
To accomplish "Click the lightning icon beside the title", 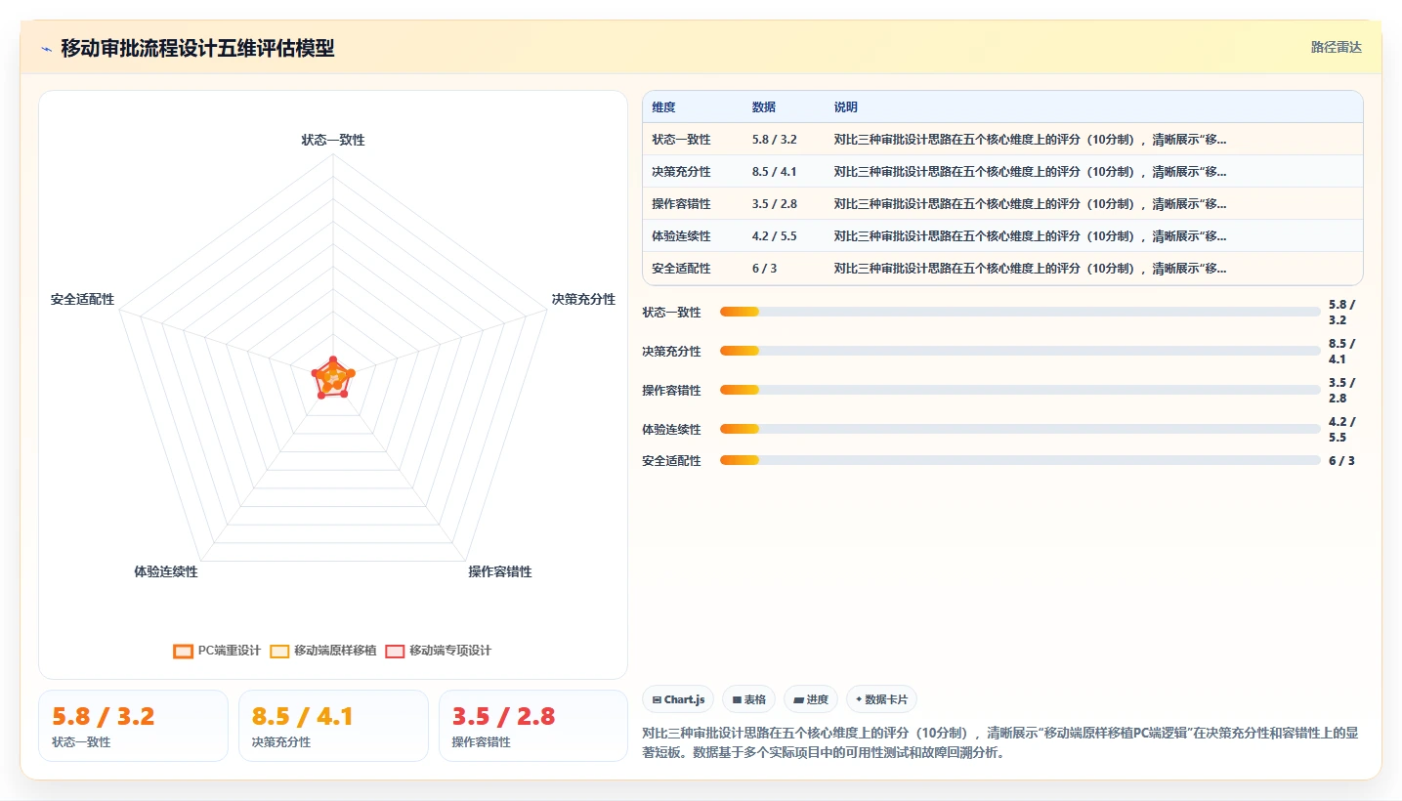I will click(x=46, y=49).
